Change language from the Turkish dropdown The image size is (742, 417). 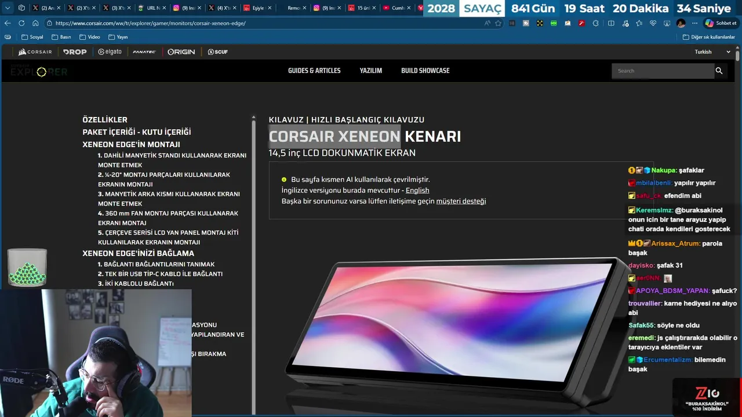pos(712,52)
